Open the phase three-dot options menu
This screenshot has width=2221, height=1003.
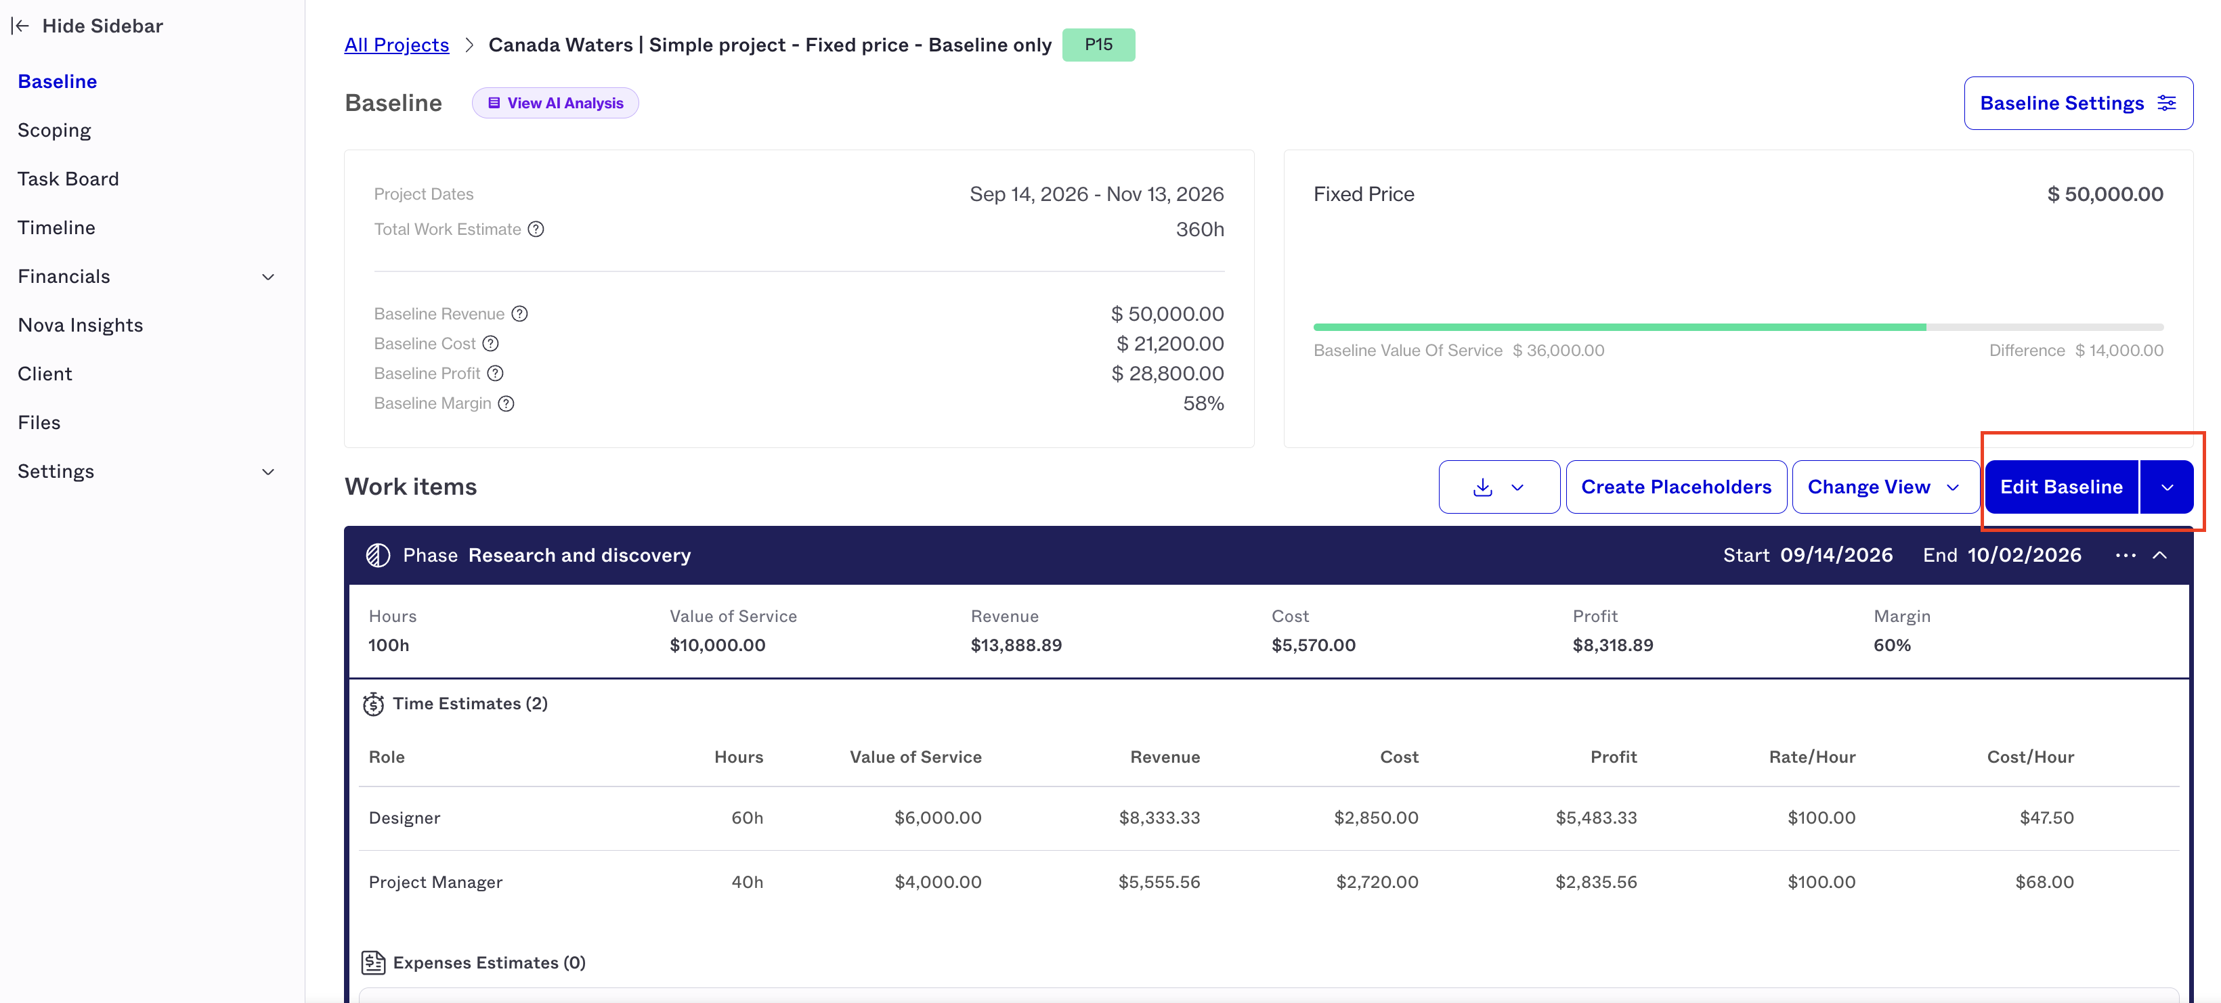click(x=2126, y=556)
